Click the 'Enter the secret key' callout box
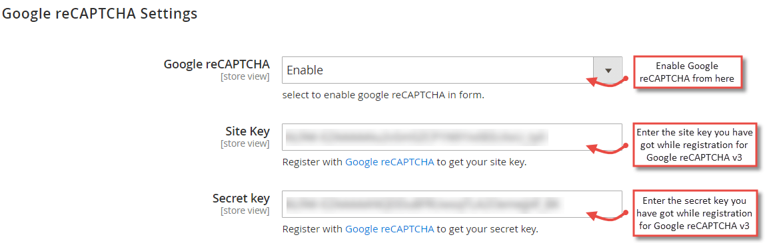Screen dimensions: 767x243 697,213
